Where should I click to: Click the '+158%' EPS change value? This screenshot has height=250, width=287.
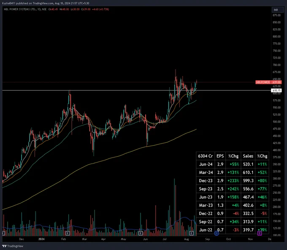pos(233,197)
